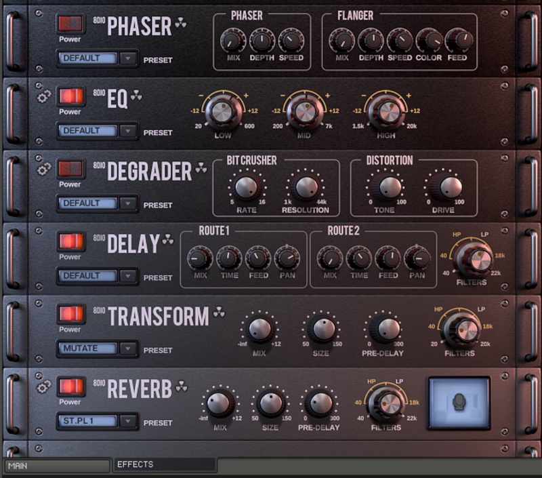Click the Delay ROUTE2 FEED knob
Image resolution: width=542 pixels, height=478 pixels.
click(x=388, y=258)
